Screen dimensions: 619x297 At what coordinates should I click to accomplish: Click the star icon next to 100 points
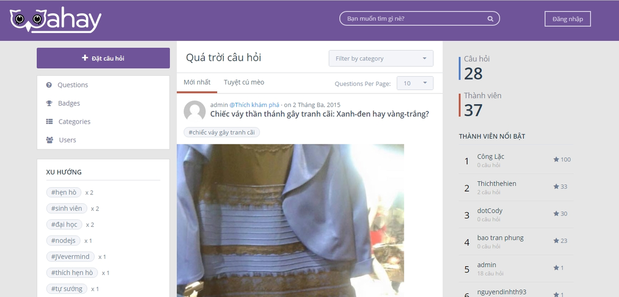[556, 159]
